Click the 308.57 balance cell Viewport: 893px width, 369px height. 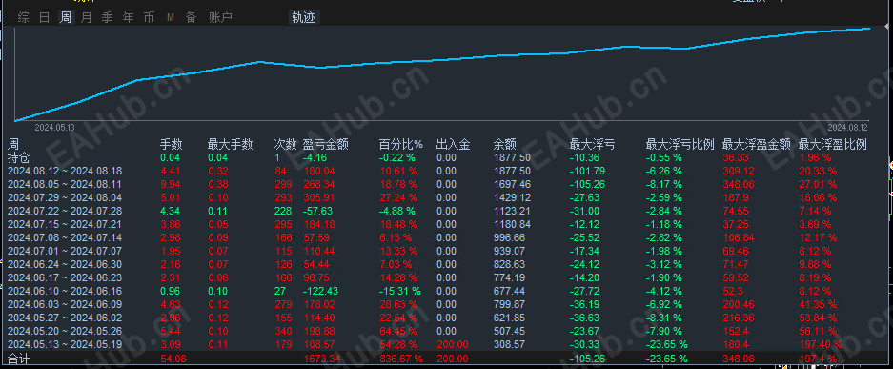point(509,344)
